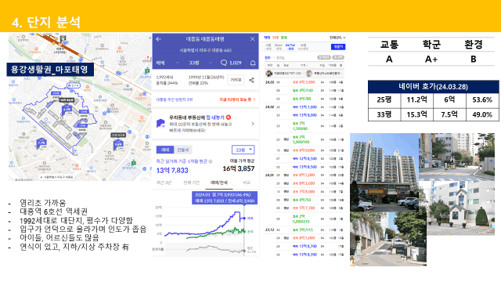Screen dimensions: 501x282
Task: Open the 집 내놓기 banner arrow
Action: (253, 124)
